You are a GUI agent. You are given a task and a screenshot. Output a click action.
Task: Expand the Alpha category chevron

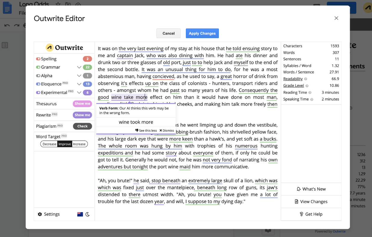pos(79,76)
